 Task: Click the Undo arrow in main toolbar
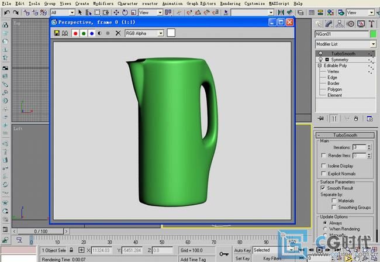[x=7, y=12]
